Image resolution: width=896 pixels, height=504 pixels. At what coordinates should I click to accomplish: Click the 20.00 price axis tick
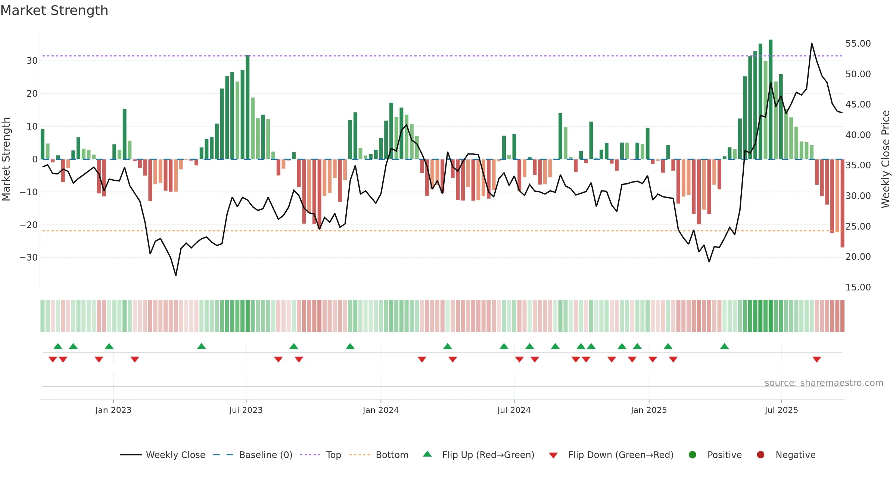point(858,257)
